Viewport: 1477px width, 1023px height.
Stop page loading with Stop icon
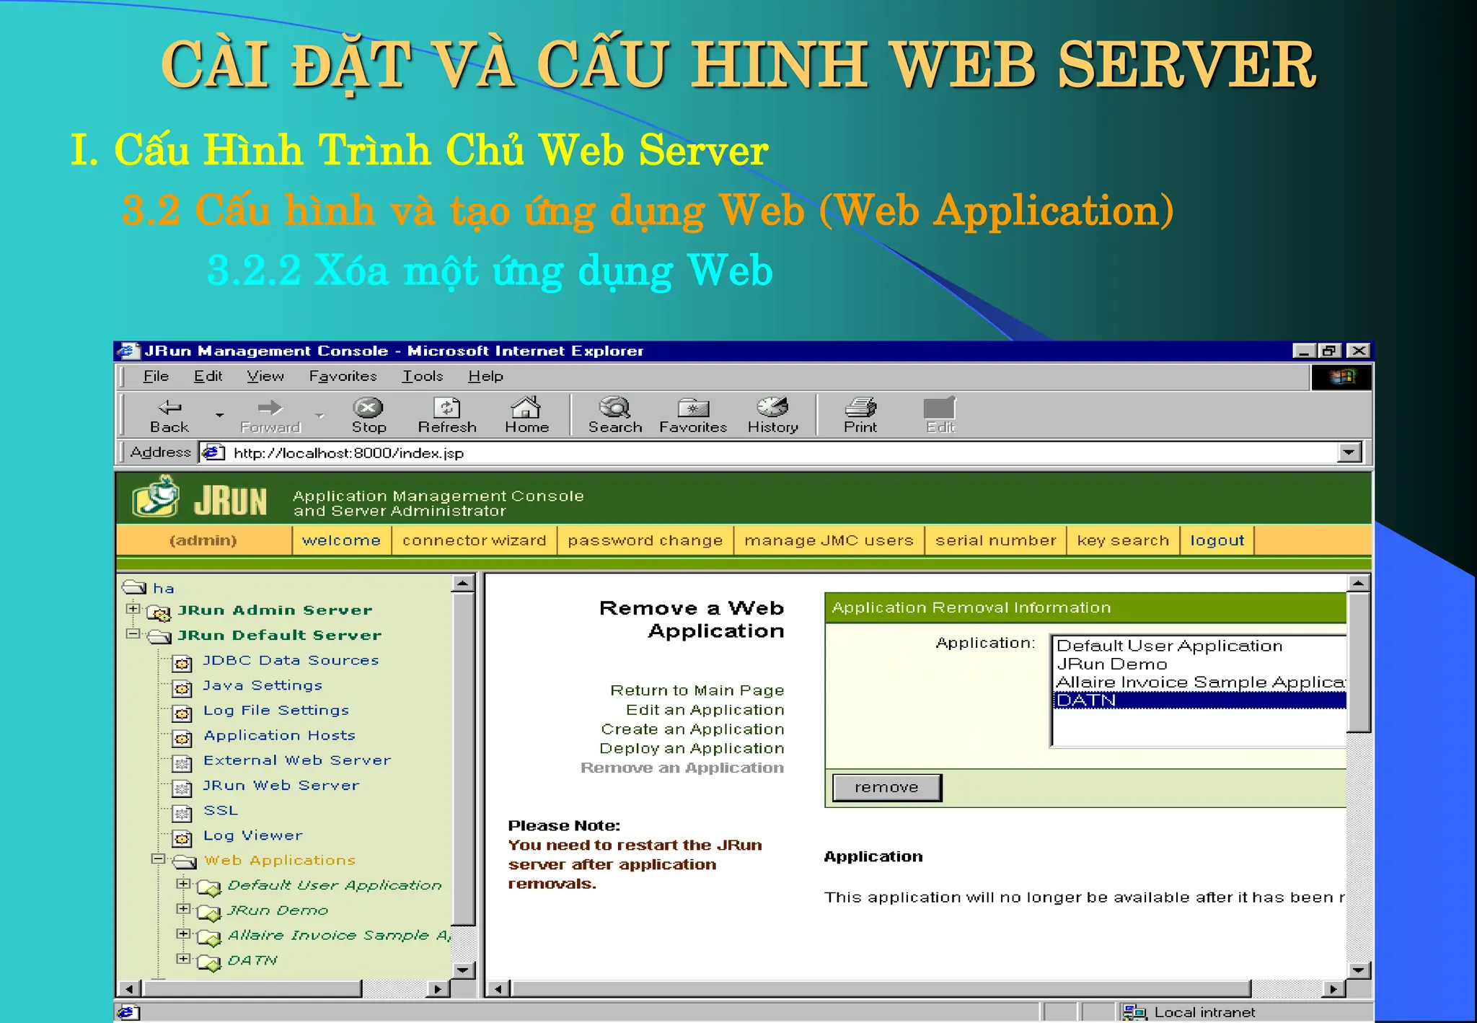[369, 416]
